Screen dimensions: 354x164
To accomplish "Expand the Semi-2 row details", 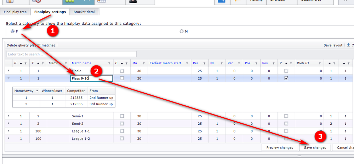I will pyautogui.click(x=8, y=123).
